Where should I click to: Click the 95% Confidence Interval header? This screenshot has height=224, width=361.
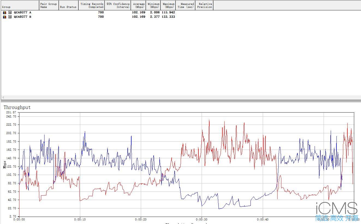click(118, 5)
